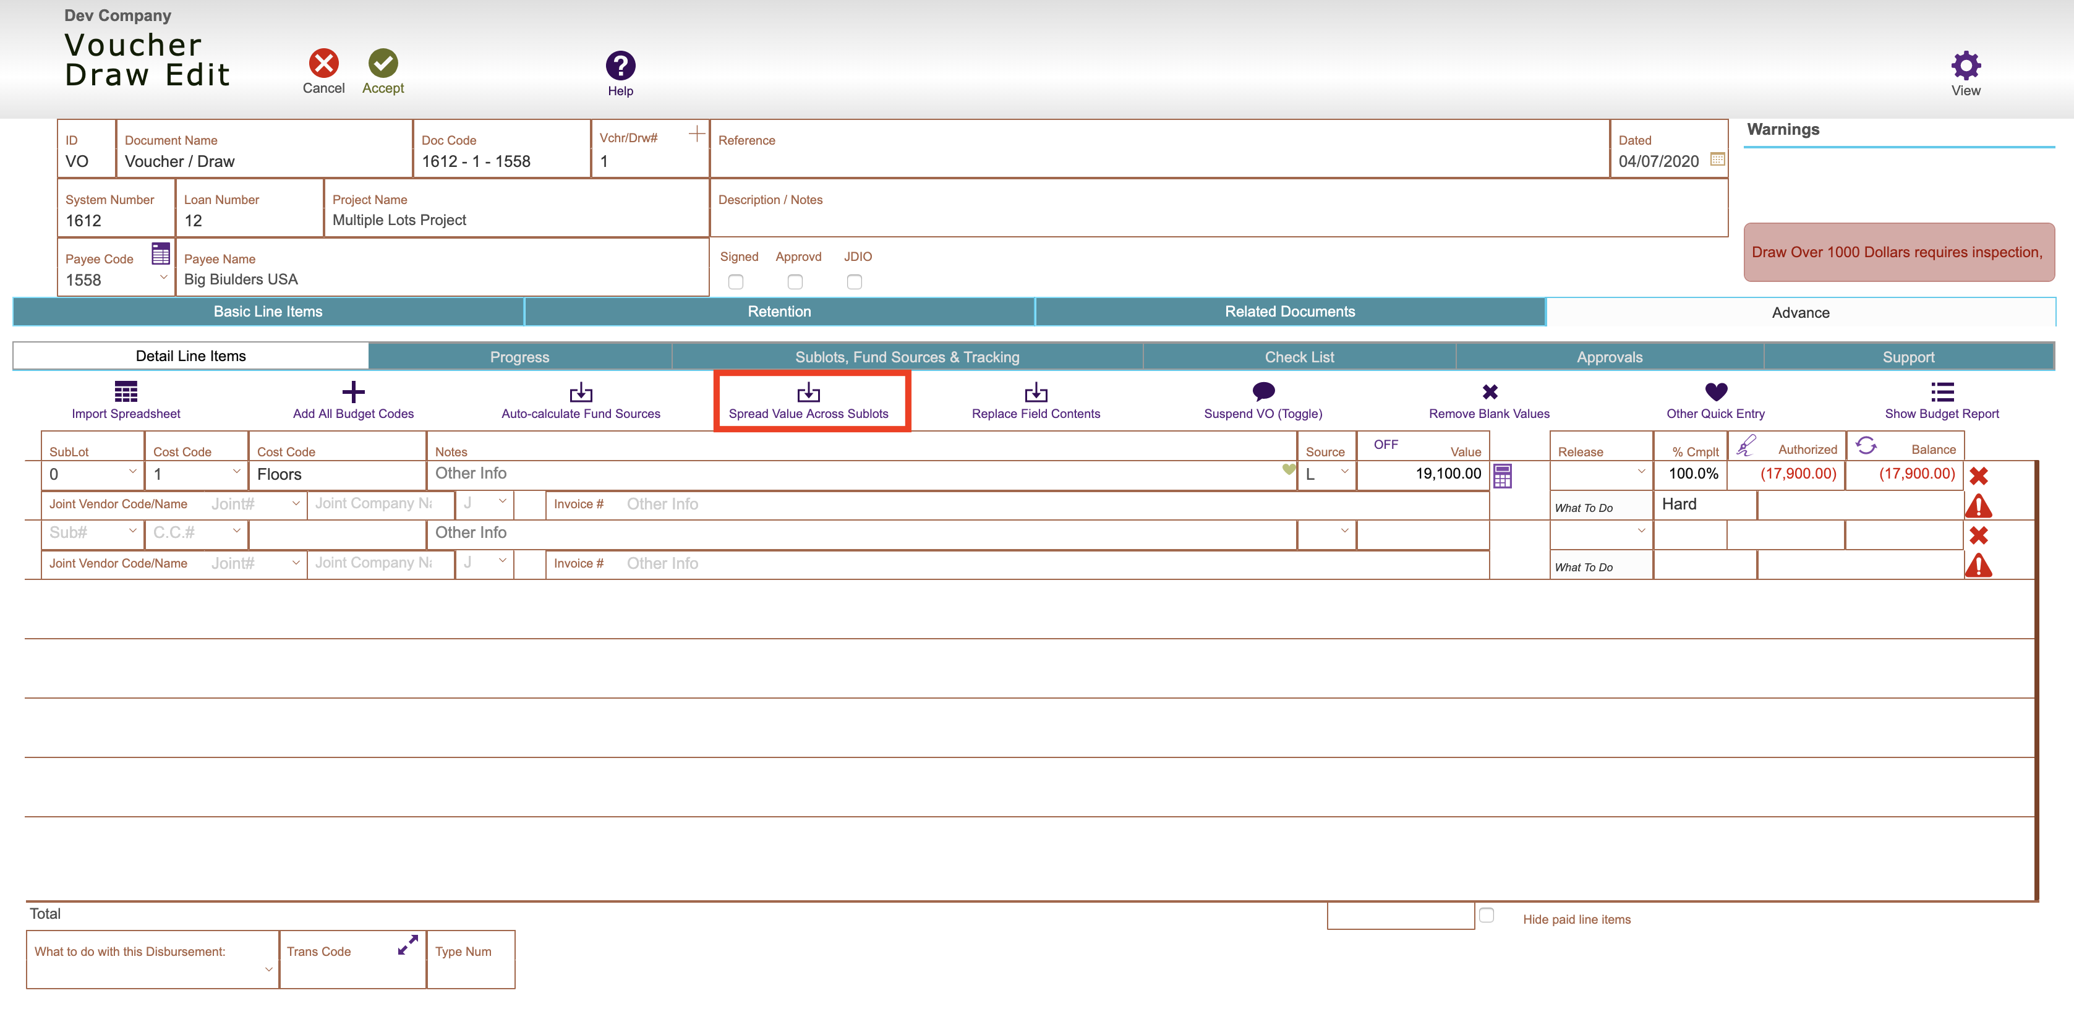Open the Check List tab
2074x1014 pixels.
click(1298, 357)
